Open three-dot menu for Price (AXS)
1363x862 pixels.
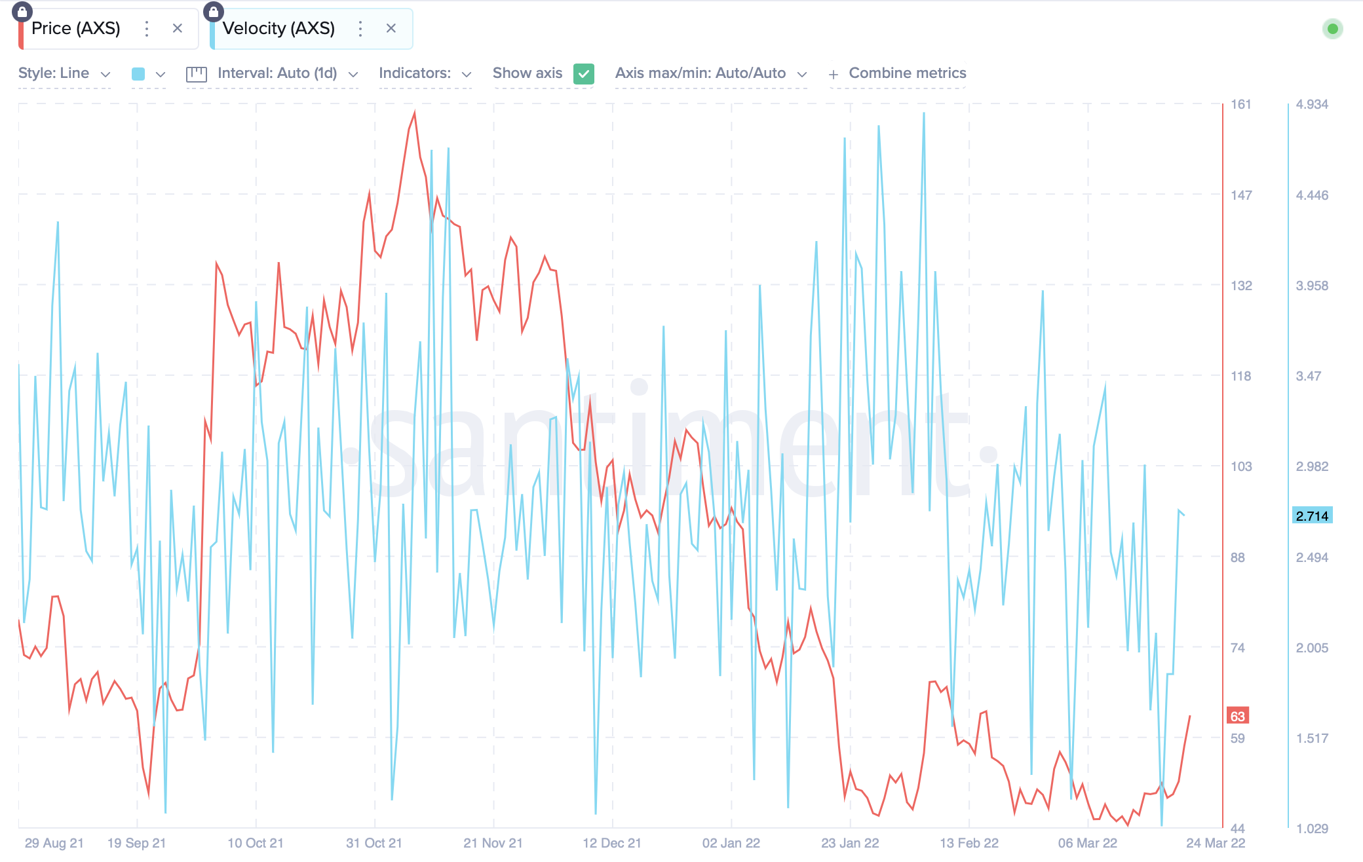(x=147, y=28)
